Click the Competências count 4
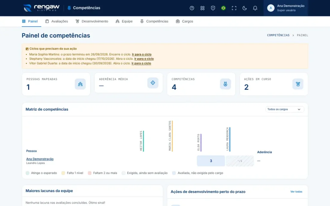 point(174,87)
